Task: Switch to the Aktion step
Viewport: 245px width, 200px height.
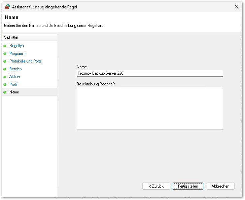Action: (14, 77)
